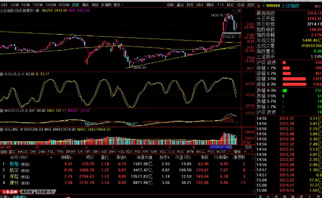Click the round icon beside the VOLUME indicator
The width and height of the screenshot is (322, 198).
coord(2,129)
